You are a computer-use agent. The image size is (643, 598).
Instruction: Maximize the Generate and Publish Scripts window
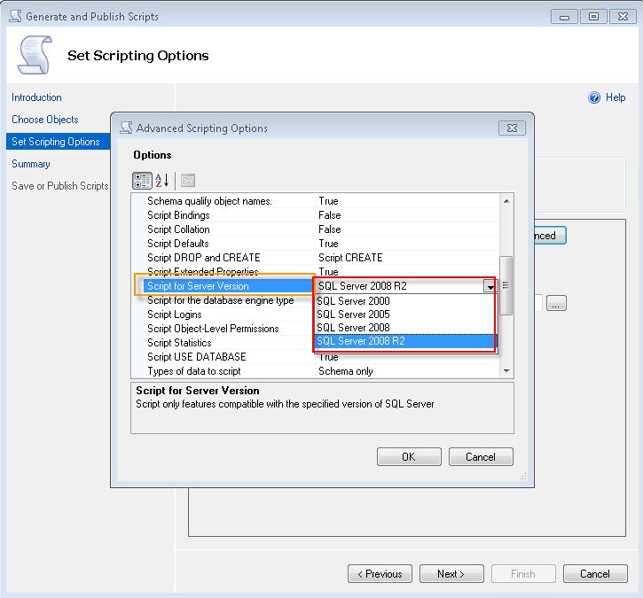593,16
